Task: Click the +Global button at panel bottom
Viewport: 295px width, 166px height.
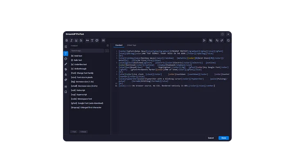Action: pyautogui.click(x=83, y=132)
